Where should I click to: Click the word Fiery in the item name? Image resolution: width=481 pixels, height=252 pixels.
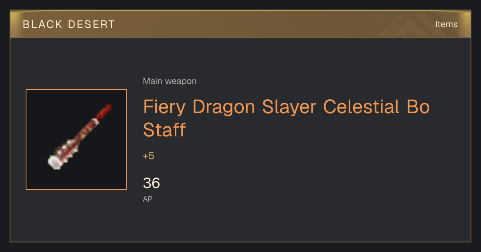coord(164,108)
